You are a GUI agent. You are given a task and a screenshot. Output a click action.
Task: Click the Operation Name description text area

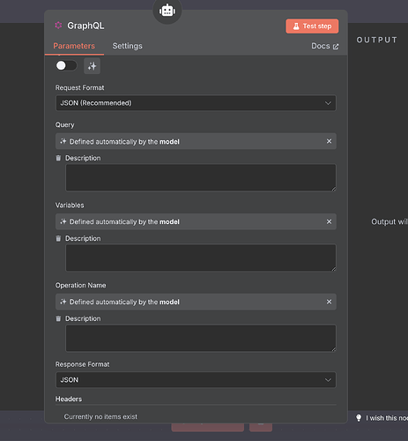pyautogui.click(x=201, y=338)
